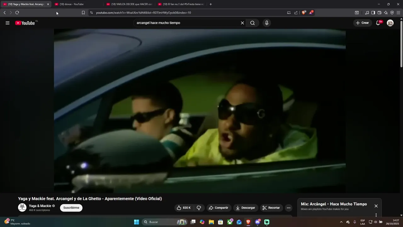The width and height of the screenshot is (403, 227).
Task: Open the Brave Wallet icon
Action: (x=379, y=13)
